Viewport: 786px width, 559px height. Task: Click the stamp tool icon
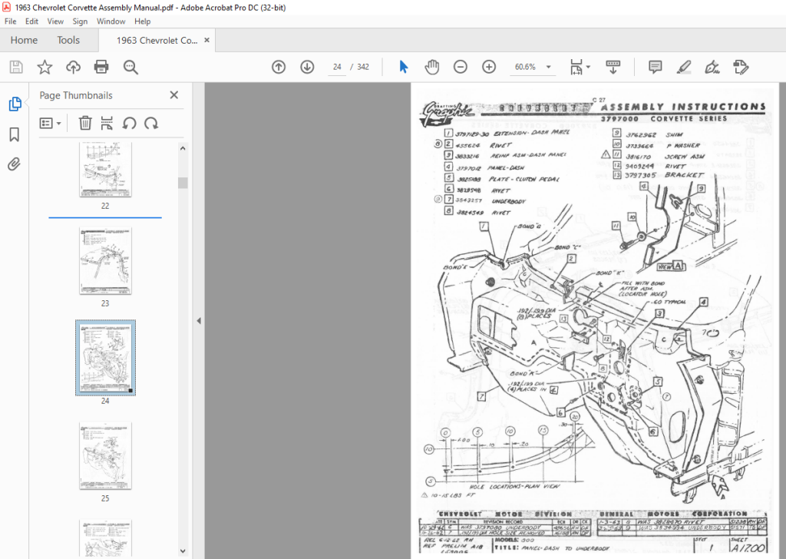741,67
